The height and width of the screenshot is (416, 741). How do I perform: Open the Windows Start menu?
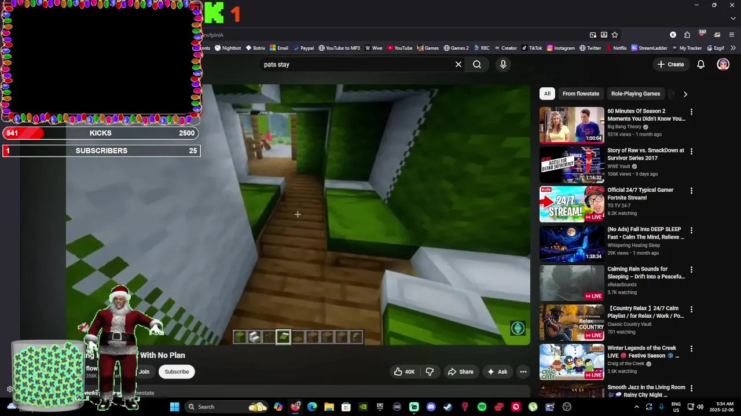point(174,407)
